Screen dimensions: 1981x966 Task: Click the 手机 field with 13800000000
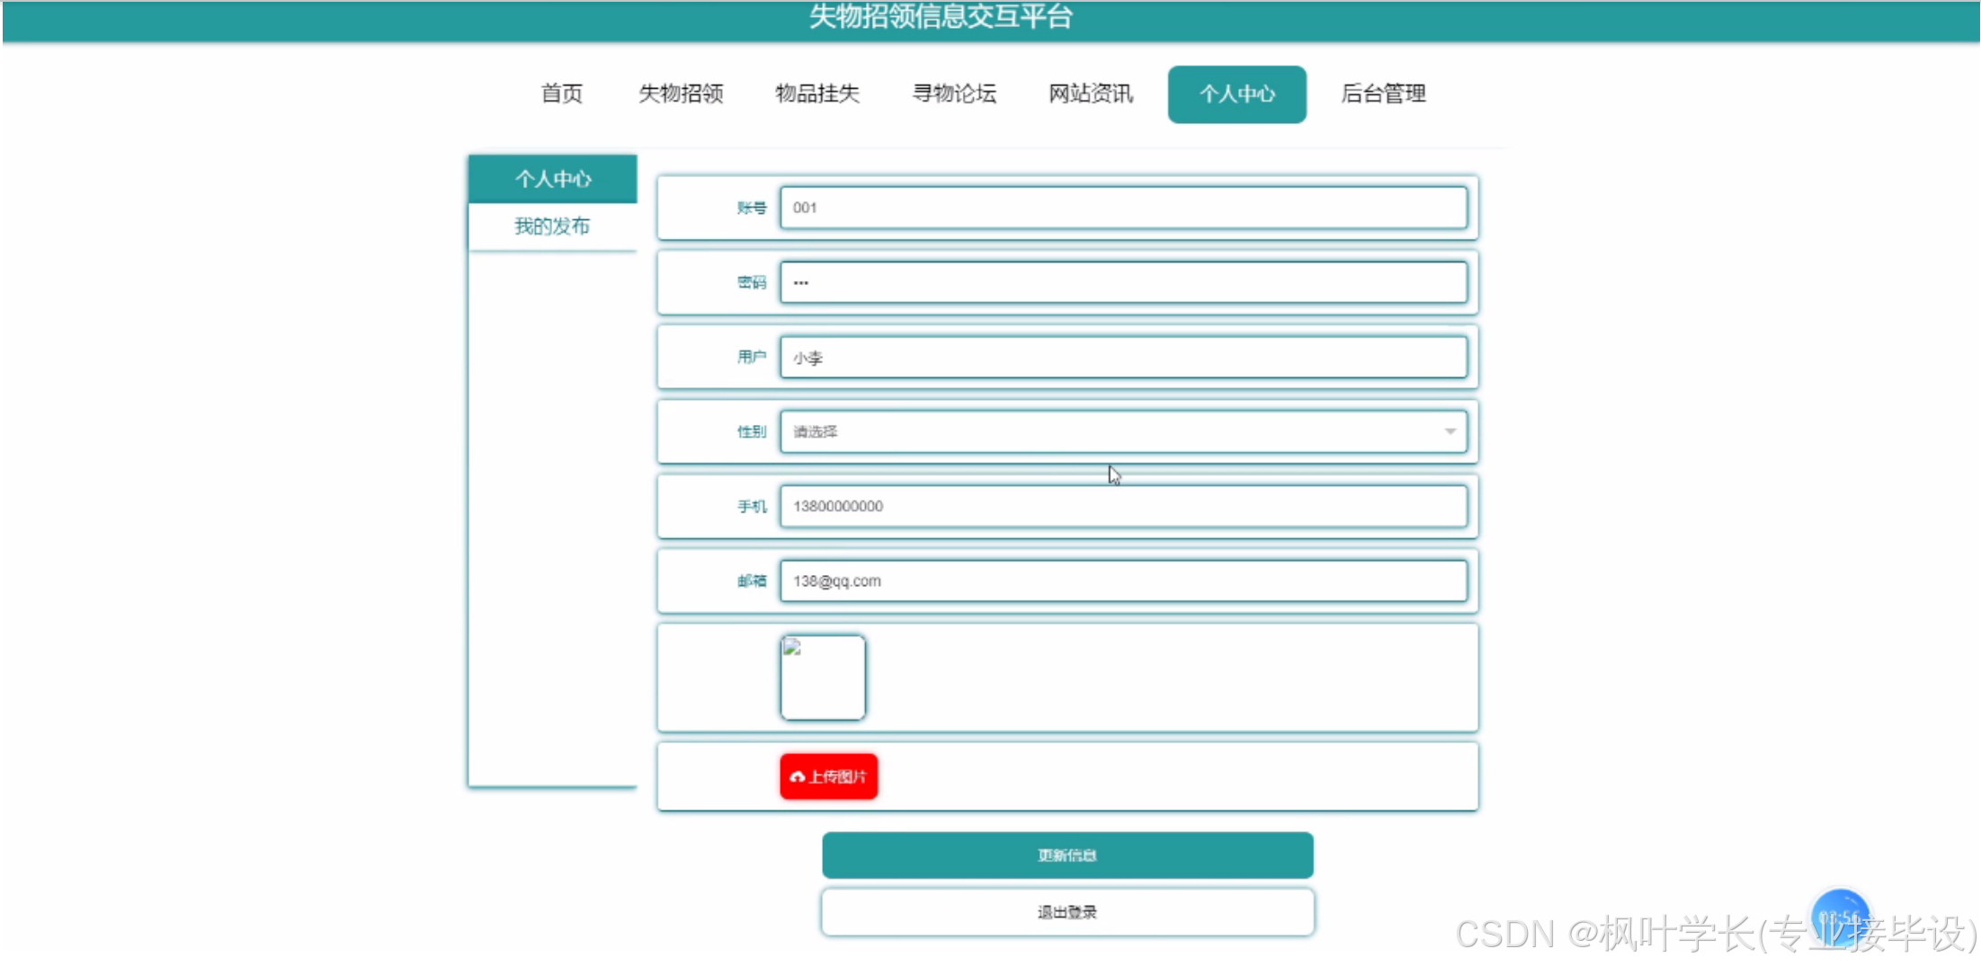pyautogui.click(x=1123, y=506)
